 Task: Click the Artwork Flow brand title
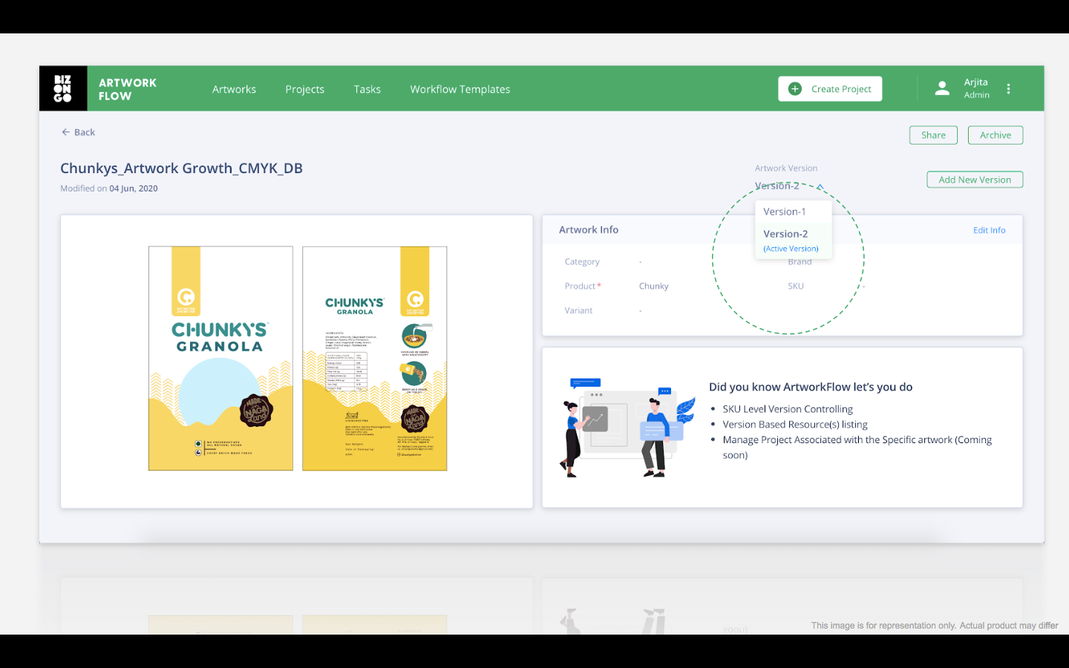pos(128,89)
